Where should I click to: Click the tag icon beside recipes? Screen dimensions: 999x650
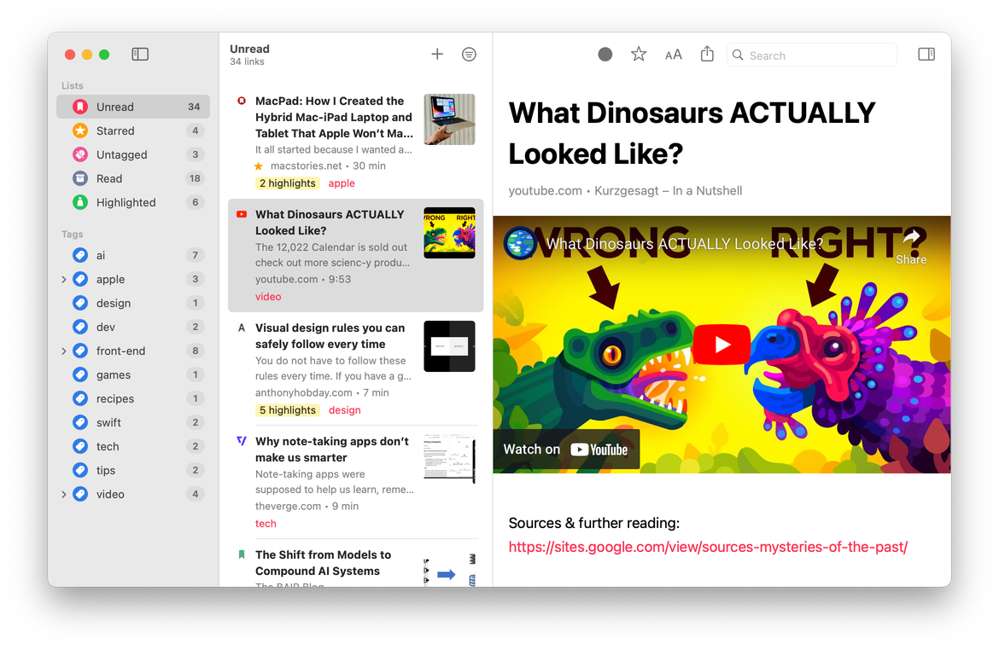coord(80,398)
